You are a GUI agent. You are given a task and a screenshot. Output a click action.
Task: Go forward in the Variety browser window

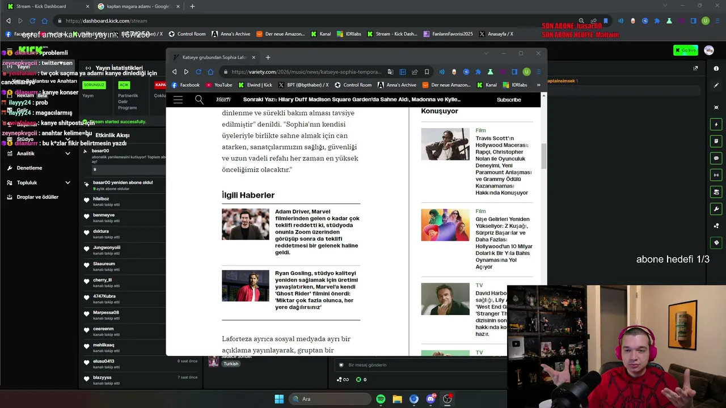point(186,72)
